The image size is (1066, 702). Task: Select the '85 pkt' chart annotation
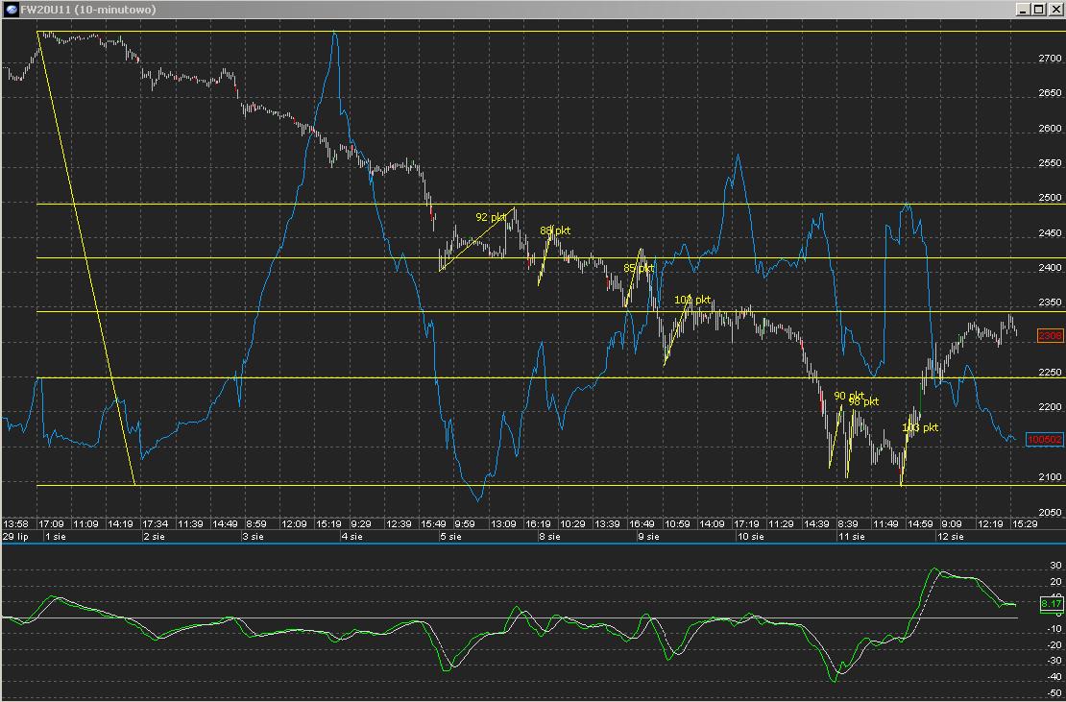pos(639,269)
